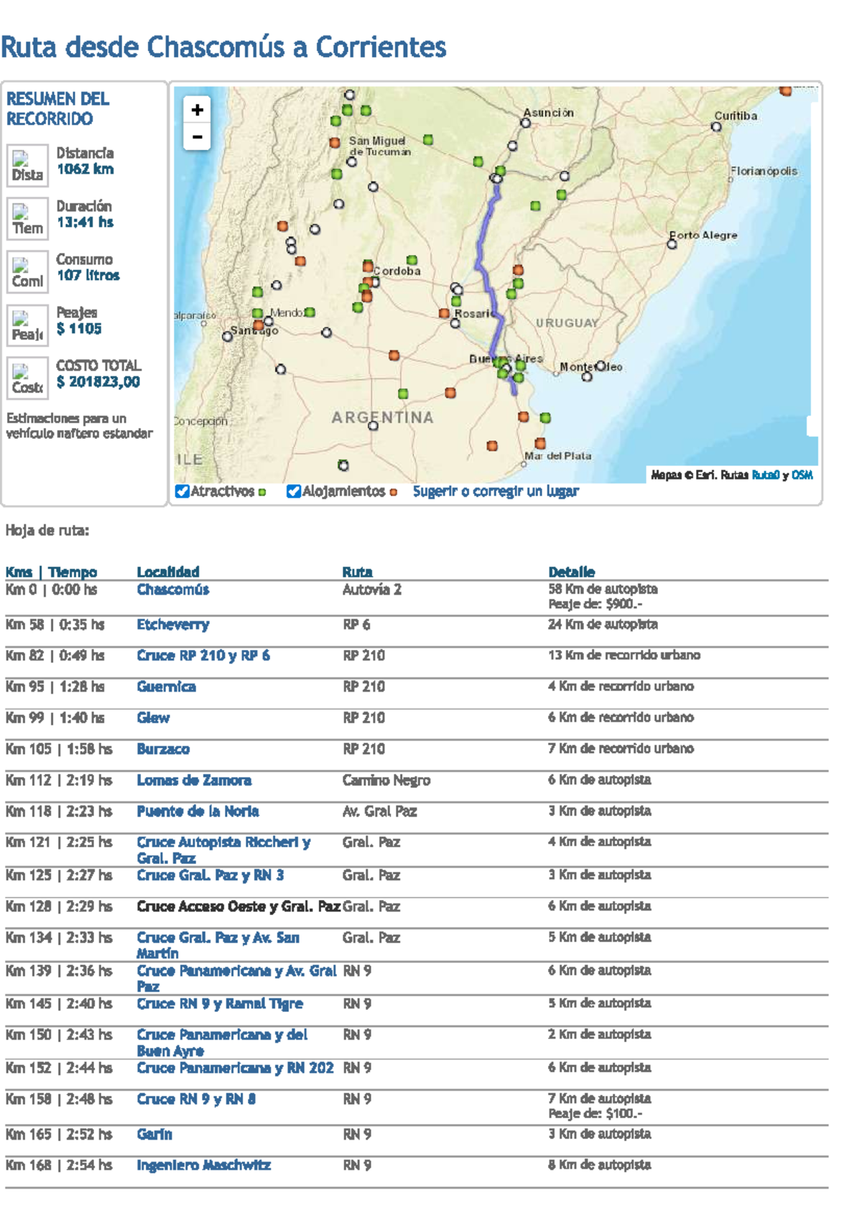Open 'Cruce Panamericana y del Buen Ayre' link

[x=223, y=1042]
